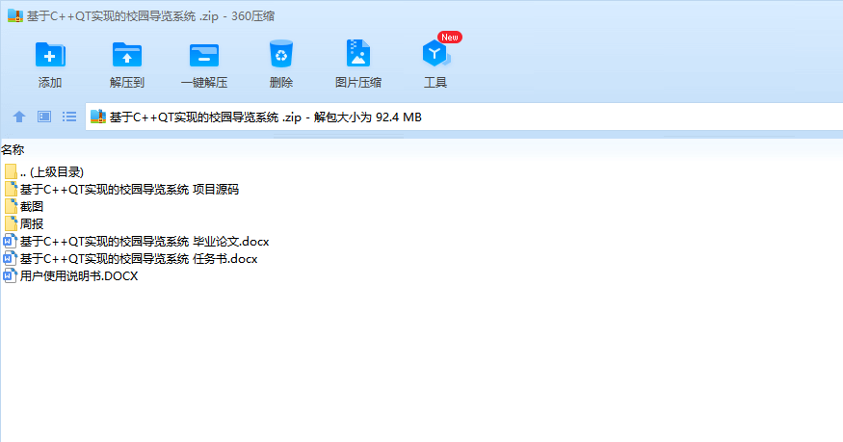The height and width of the screenshot is (442, 843).
Task: Click the folder icon beside 项目源码
Action: pos(11,189)
